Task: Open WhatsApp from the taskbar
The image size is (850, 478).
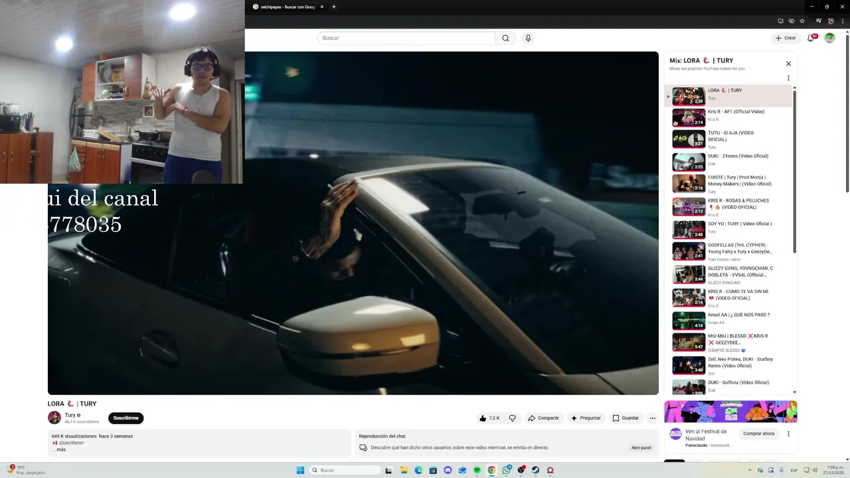Action: click(507, 470)
